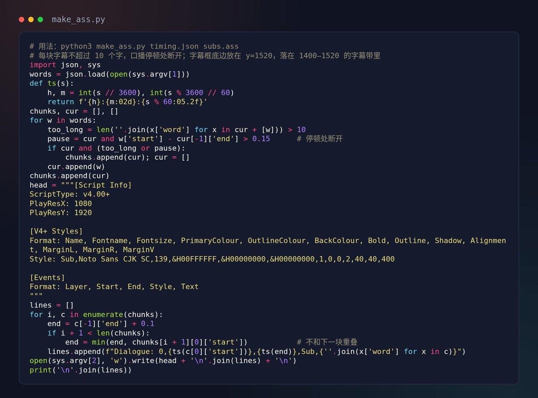The height and width of the screenshot is (398, 538).
Task: Click the comment line mentioning y=1520
Action: click(205, 56)
